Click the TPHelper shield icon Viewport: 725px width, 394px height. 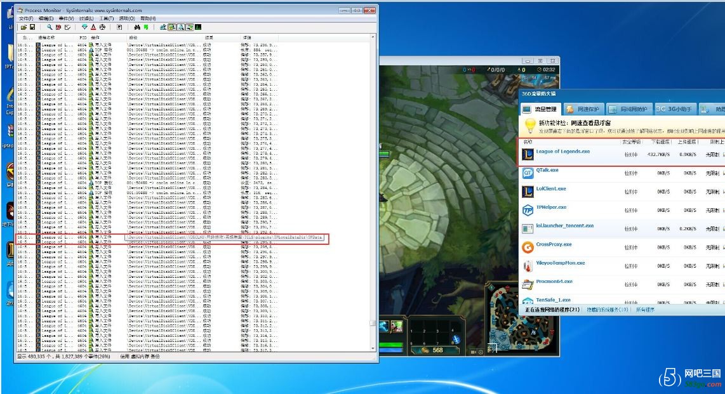pyautogui.click(x=528, y=210)
